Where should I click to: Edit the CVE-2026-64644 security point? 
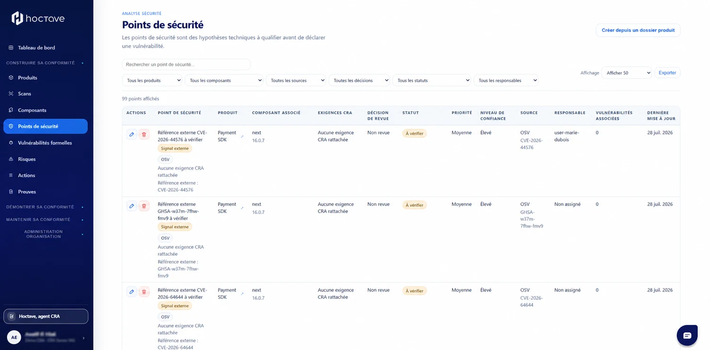pos(132,292)
